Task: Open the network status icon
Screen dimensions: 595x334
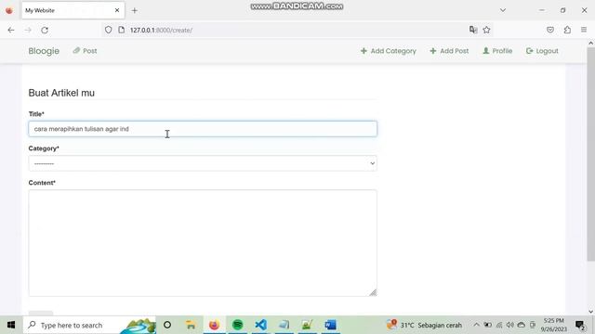Action: (x=499, y=325)
